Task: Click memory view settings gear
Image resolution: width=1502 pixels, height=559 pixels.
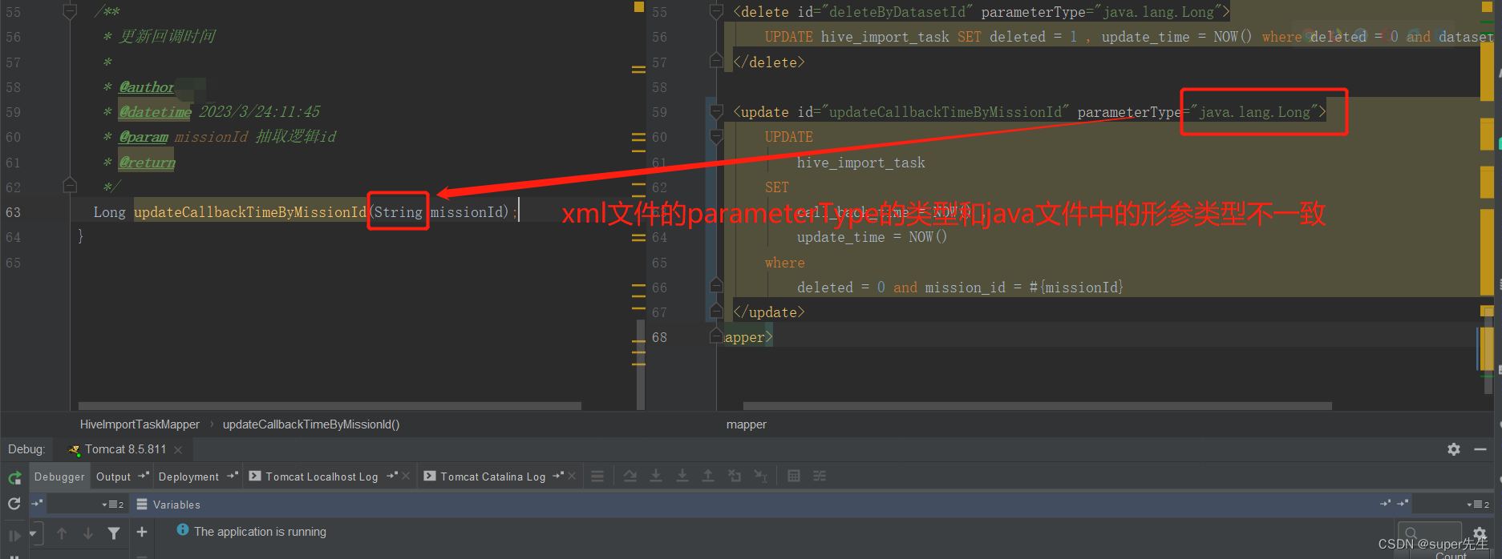Action: click(1480, 533)
